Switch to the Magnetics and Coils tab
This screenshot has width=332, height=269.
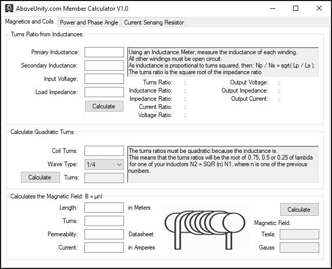(29, 21)
